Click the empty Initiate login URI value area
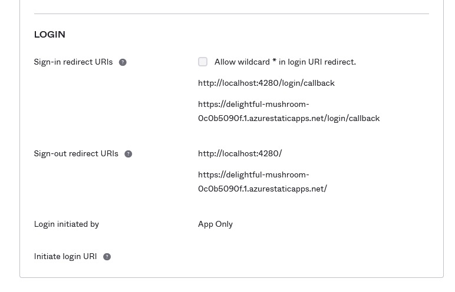 (312, 257)
